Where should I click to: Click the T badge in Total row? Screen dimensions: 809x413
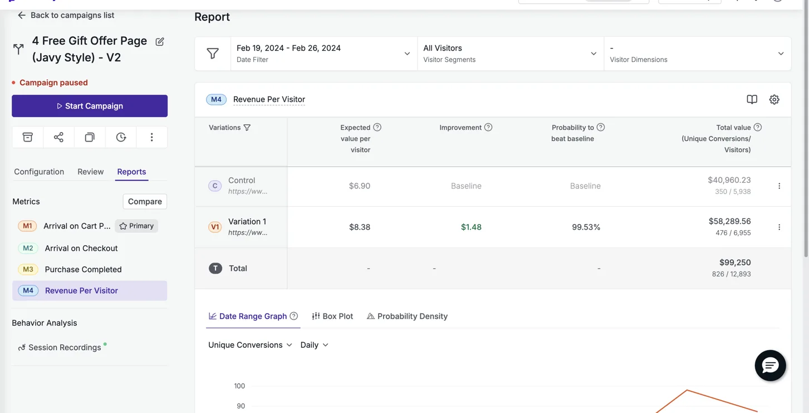coord(215,269)
